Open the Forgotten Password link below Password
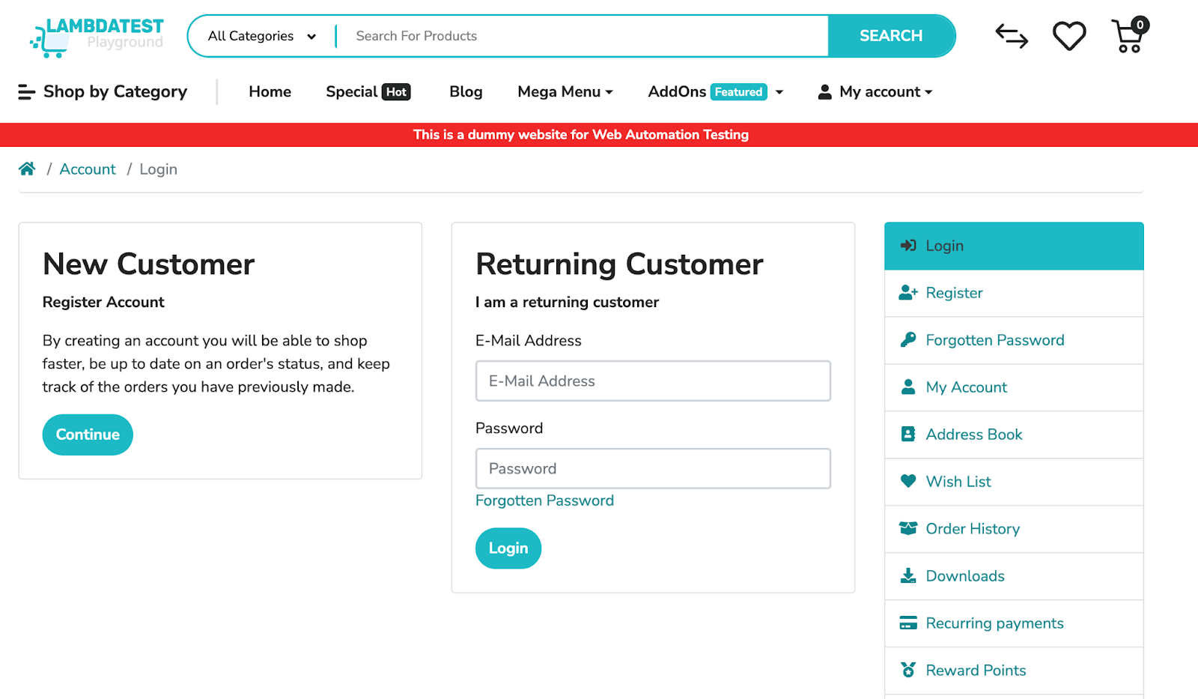Image resolution: width=1198 pixels, height=699 pixels. (x=544, y=500)
